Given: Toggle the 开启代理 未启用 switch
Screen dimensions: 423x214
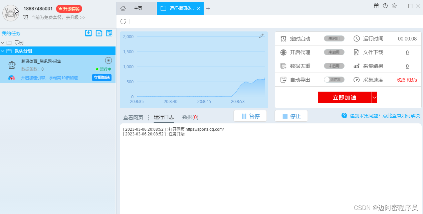Looking at the screenshot, I should click(334, 52).
